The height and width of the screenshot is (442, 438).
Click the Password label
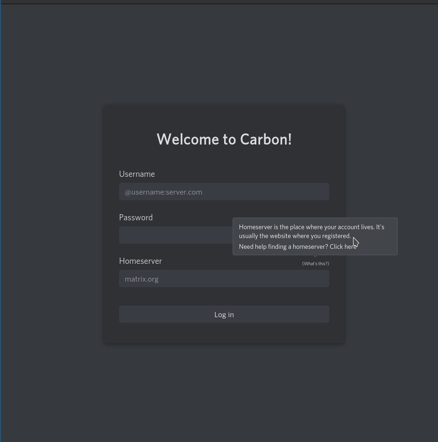click(x=136, y=217)
